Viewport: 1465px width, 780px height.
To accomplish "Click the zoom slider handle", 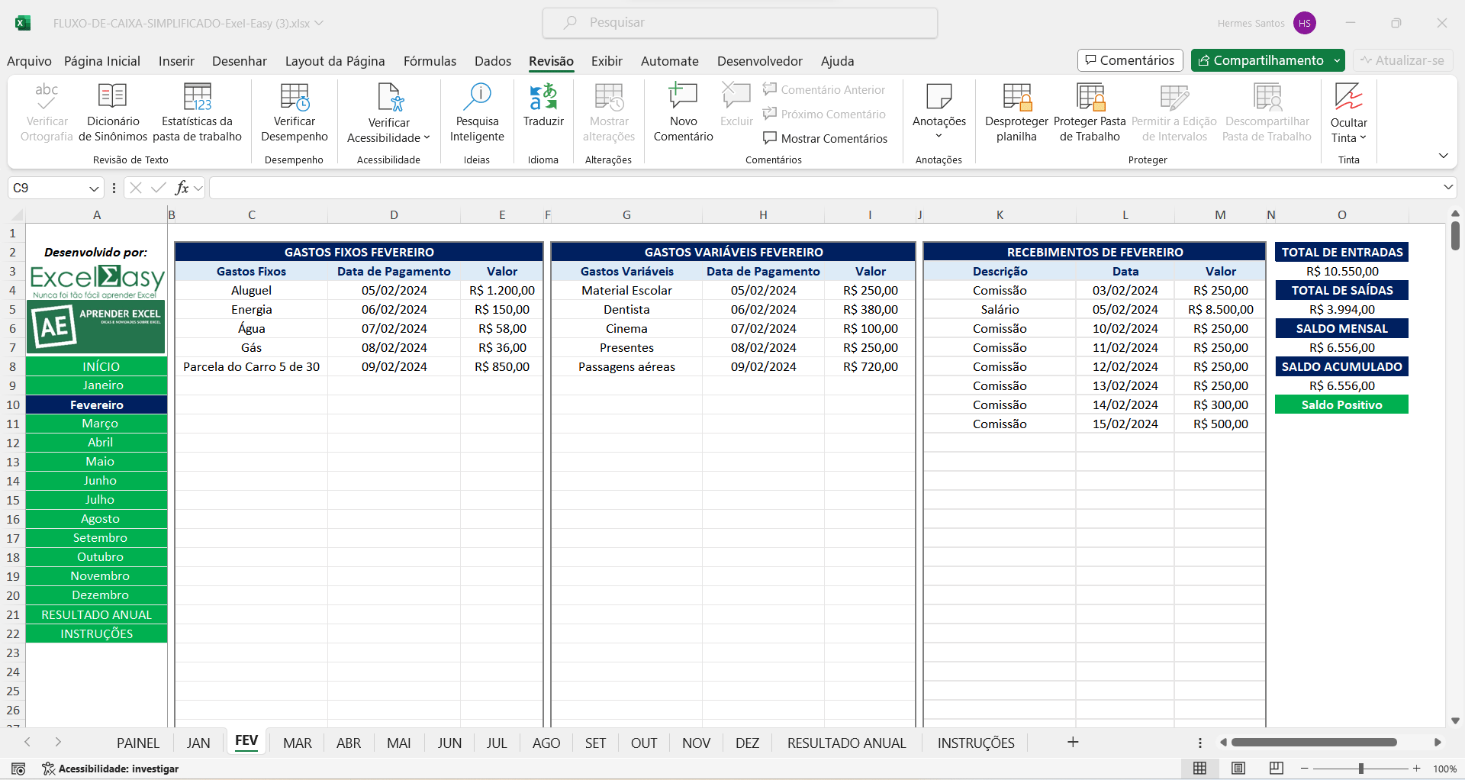I will tap(1360, 769).
